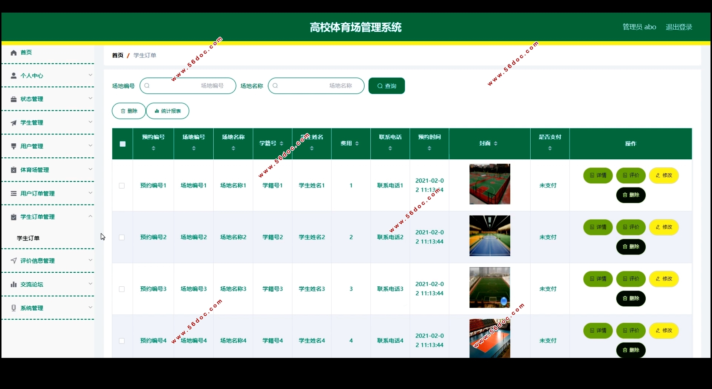Open the 学生订单 submenu item
712x389 pixels.
(28, 238)
